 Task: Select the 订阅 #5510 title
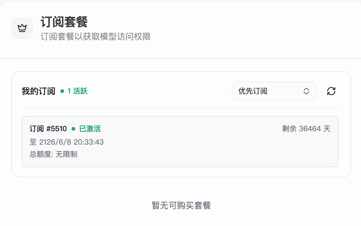click(x=48, y=129)
